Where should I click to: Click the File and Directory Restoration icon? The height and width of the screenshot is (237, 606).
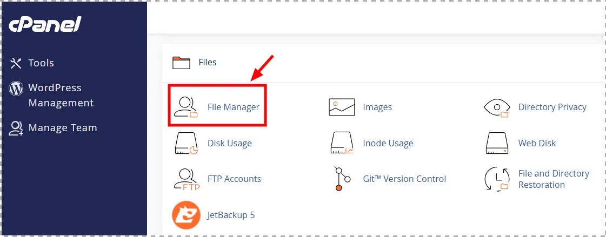coord(497,179)
